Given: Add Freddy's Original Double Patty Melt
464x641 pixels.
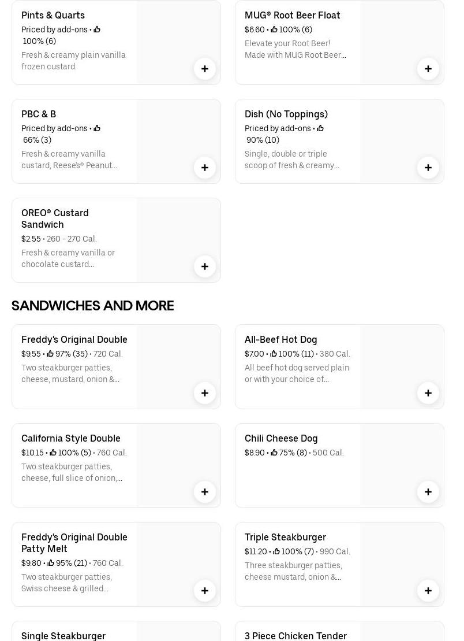Looking at the screenshot, I should coord(205,591).
